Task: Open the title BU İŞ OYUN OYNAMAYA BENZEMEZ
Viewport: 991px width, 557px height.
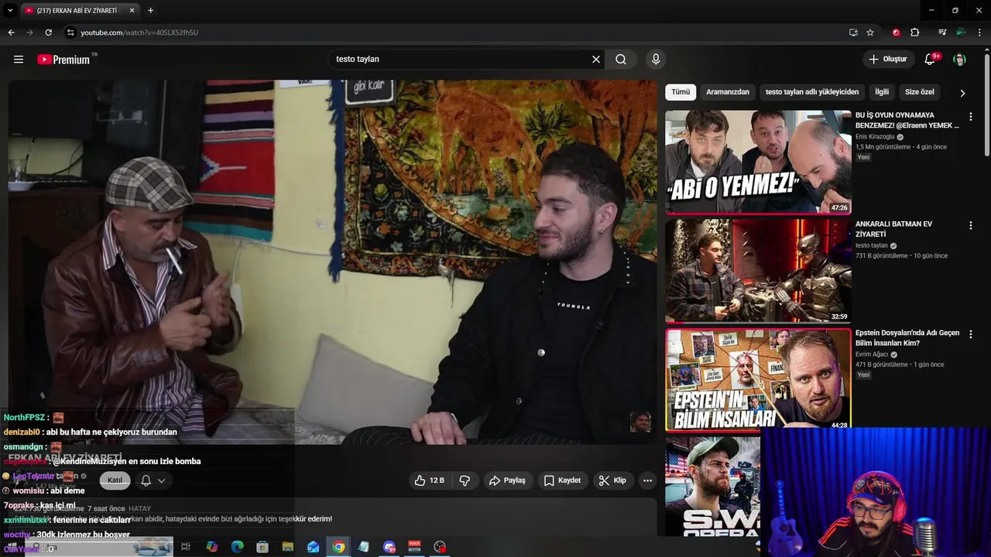Action: point(907,120)
